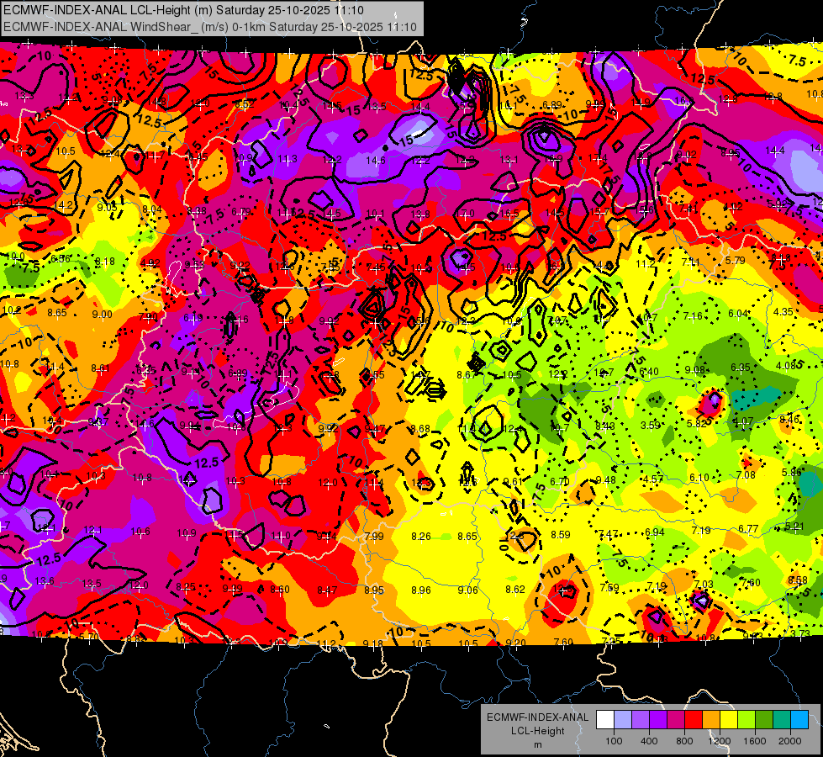Click the 9.48 grid value
This screenshot has height=757, width=823.
(x=606, y=480)
